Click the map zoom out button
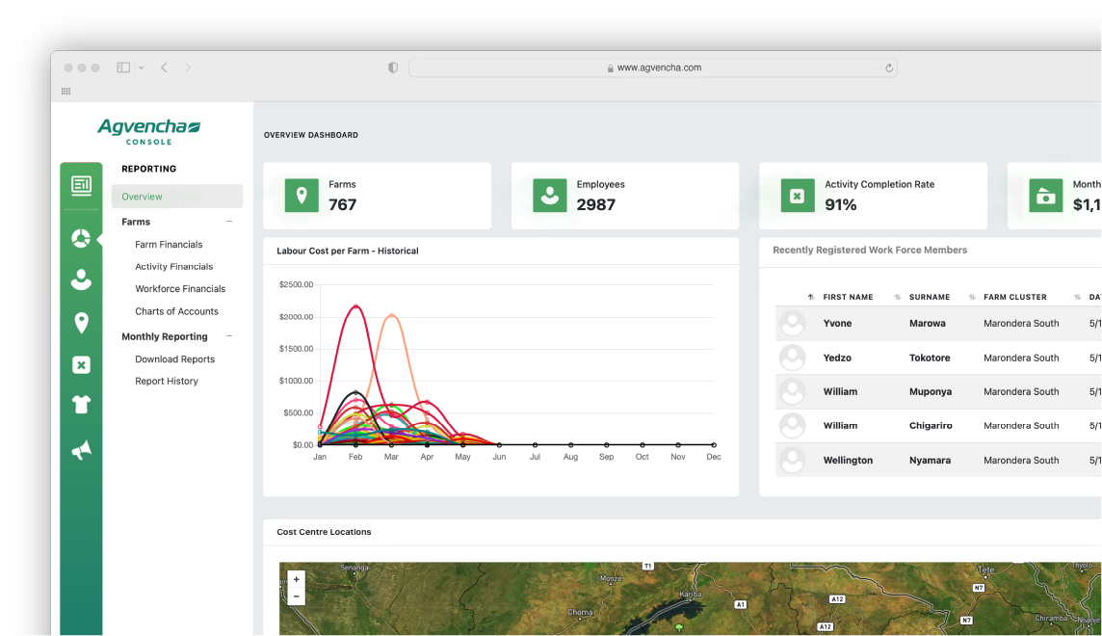1102x636 pixels. click(x=296, y=596)
